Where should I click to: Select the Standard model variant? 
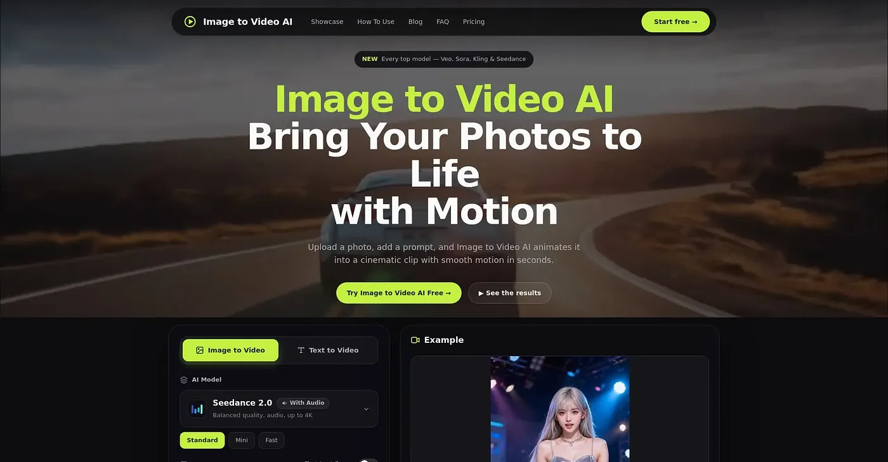(202, 440)
